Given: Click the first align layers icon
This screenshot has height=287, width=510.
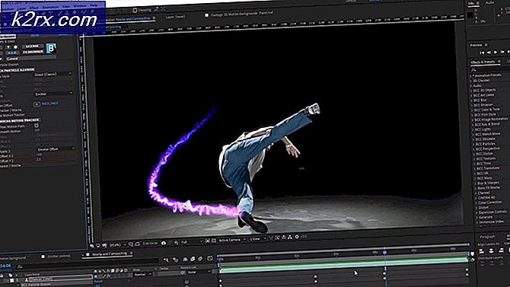Looking at the screenshot, I should 482,251.
